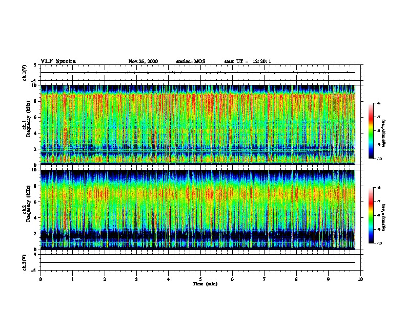Click time axis tick label "0"
Viewport: 406px width, 313px height.
coord(40,279)
